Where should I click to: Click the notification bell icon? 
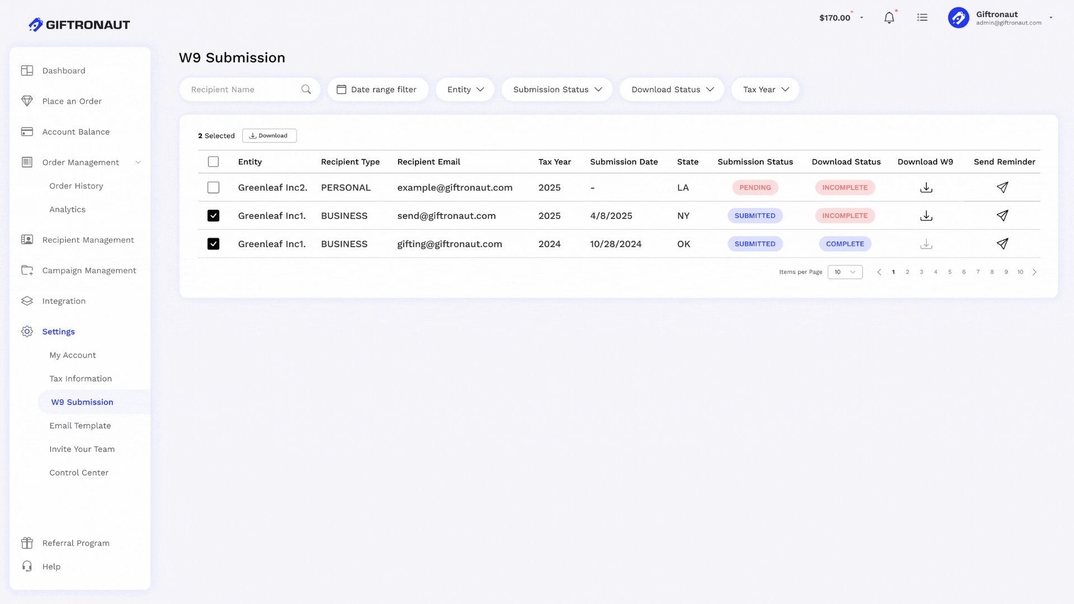pyautogui.click(x=889, y=18)
